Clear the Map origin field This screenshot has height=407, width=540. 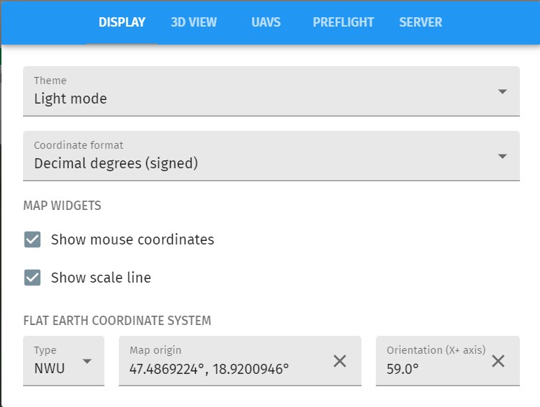click(x=340, y=361)
